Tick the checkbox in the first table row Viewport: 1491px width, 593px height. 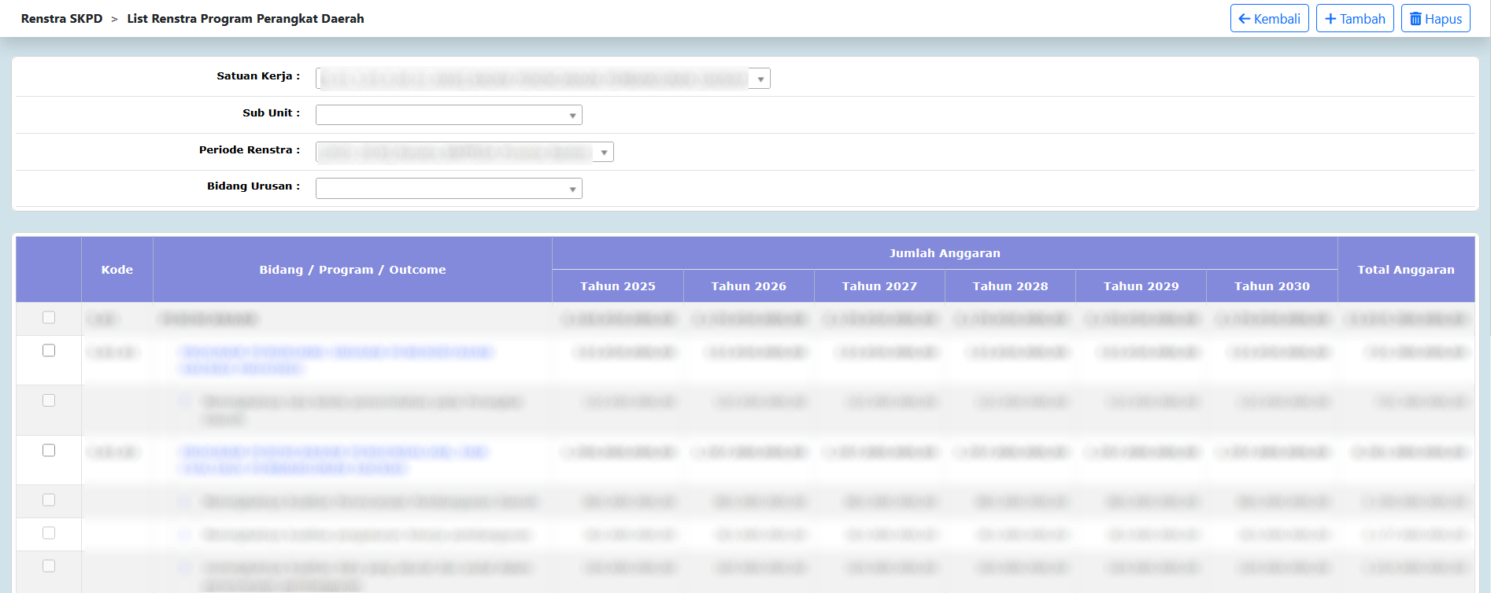click(x=49, y=318)
